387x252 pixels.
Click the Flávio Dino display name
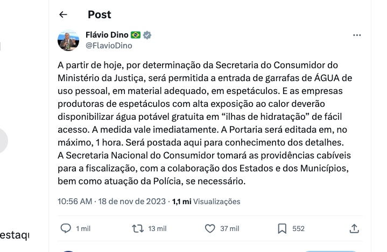coord(107,35)
